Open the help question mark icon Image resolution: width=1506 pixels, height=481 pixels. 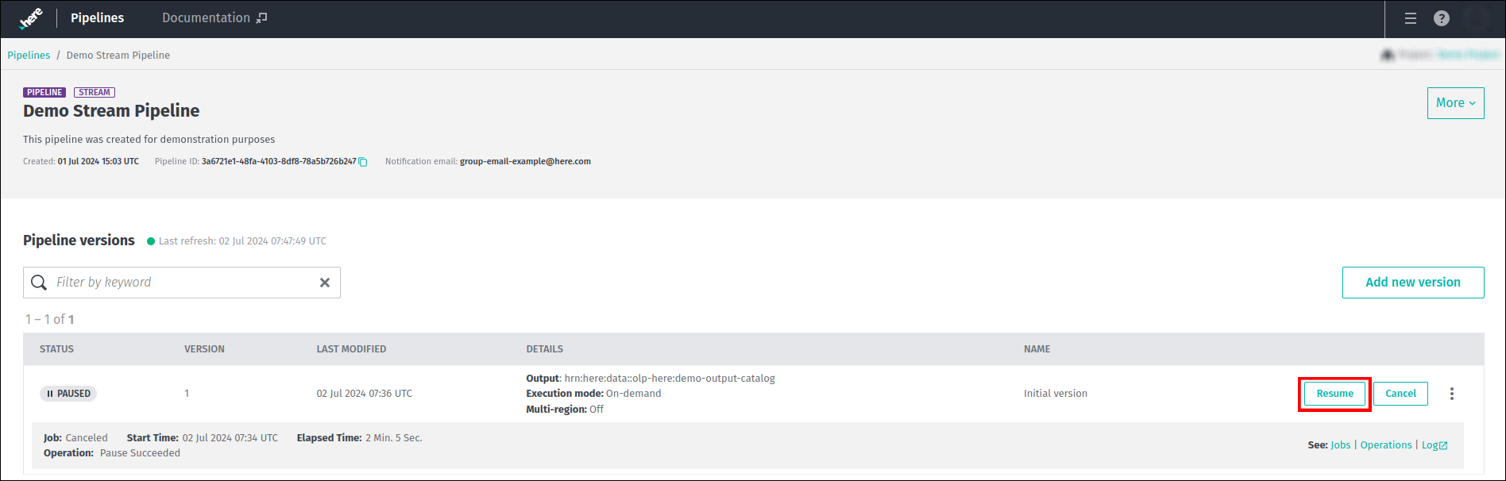point(1442,18)
